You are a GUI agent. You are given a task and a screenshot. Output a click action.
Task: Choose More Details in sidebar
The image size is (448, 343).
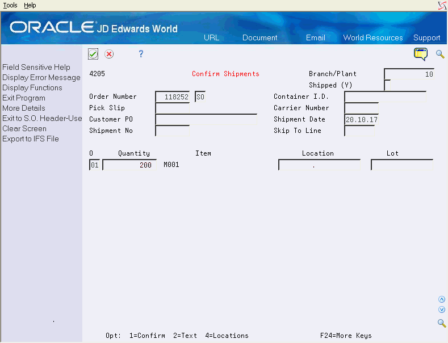[x=24, y=108]
